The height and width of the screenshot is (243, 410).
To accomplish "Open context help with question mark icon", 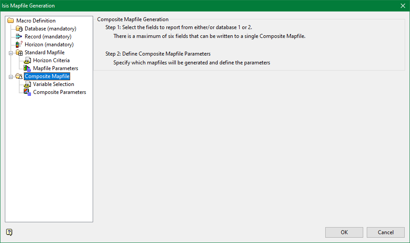I will coord(9,232).
